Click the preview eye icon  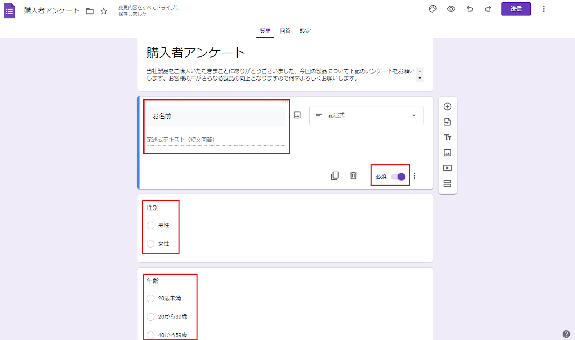(x=451, y=9)
